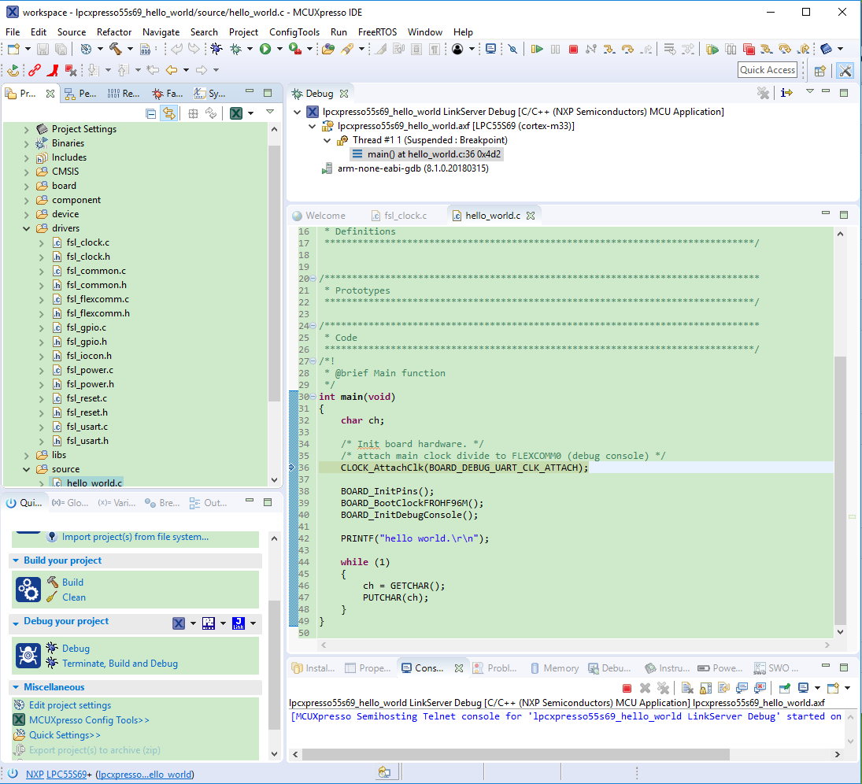Image resolution: width=862 pixels, height=784 pixels.
Task: Expand the board folder in project tree
Action: coord(26,186)
